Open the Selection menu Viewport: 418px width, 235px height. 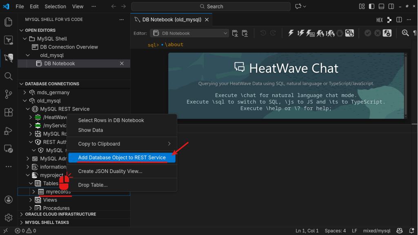tap(56, 7)
